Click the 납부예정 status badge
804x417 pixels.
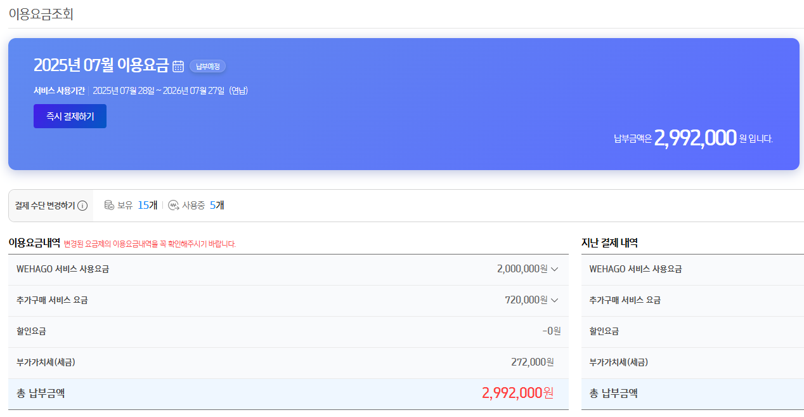[207, 66]
